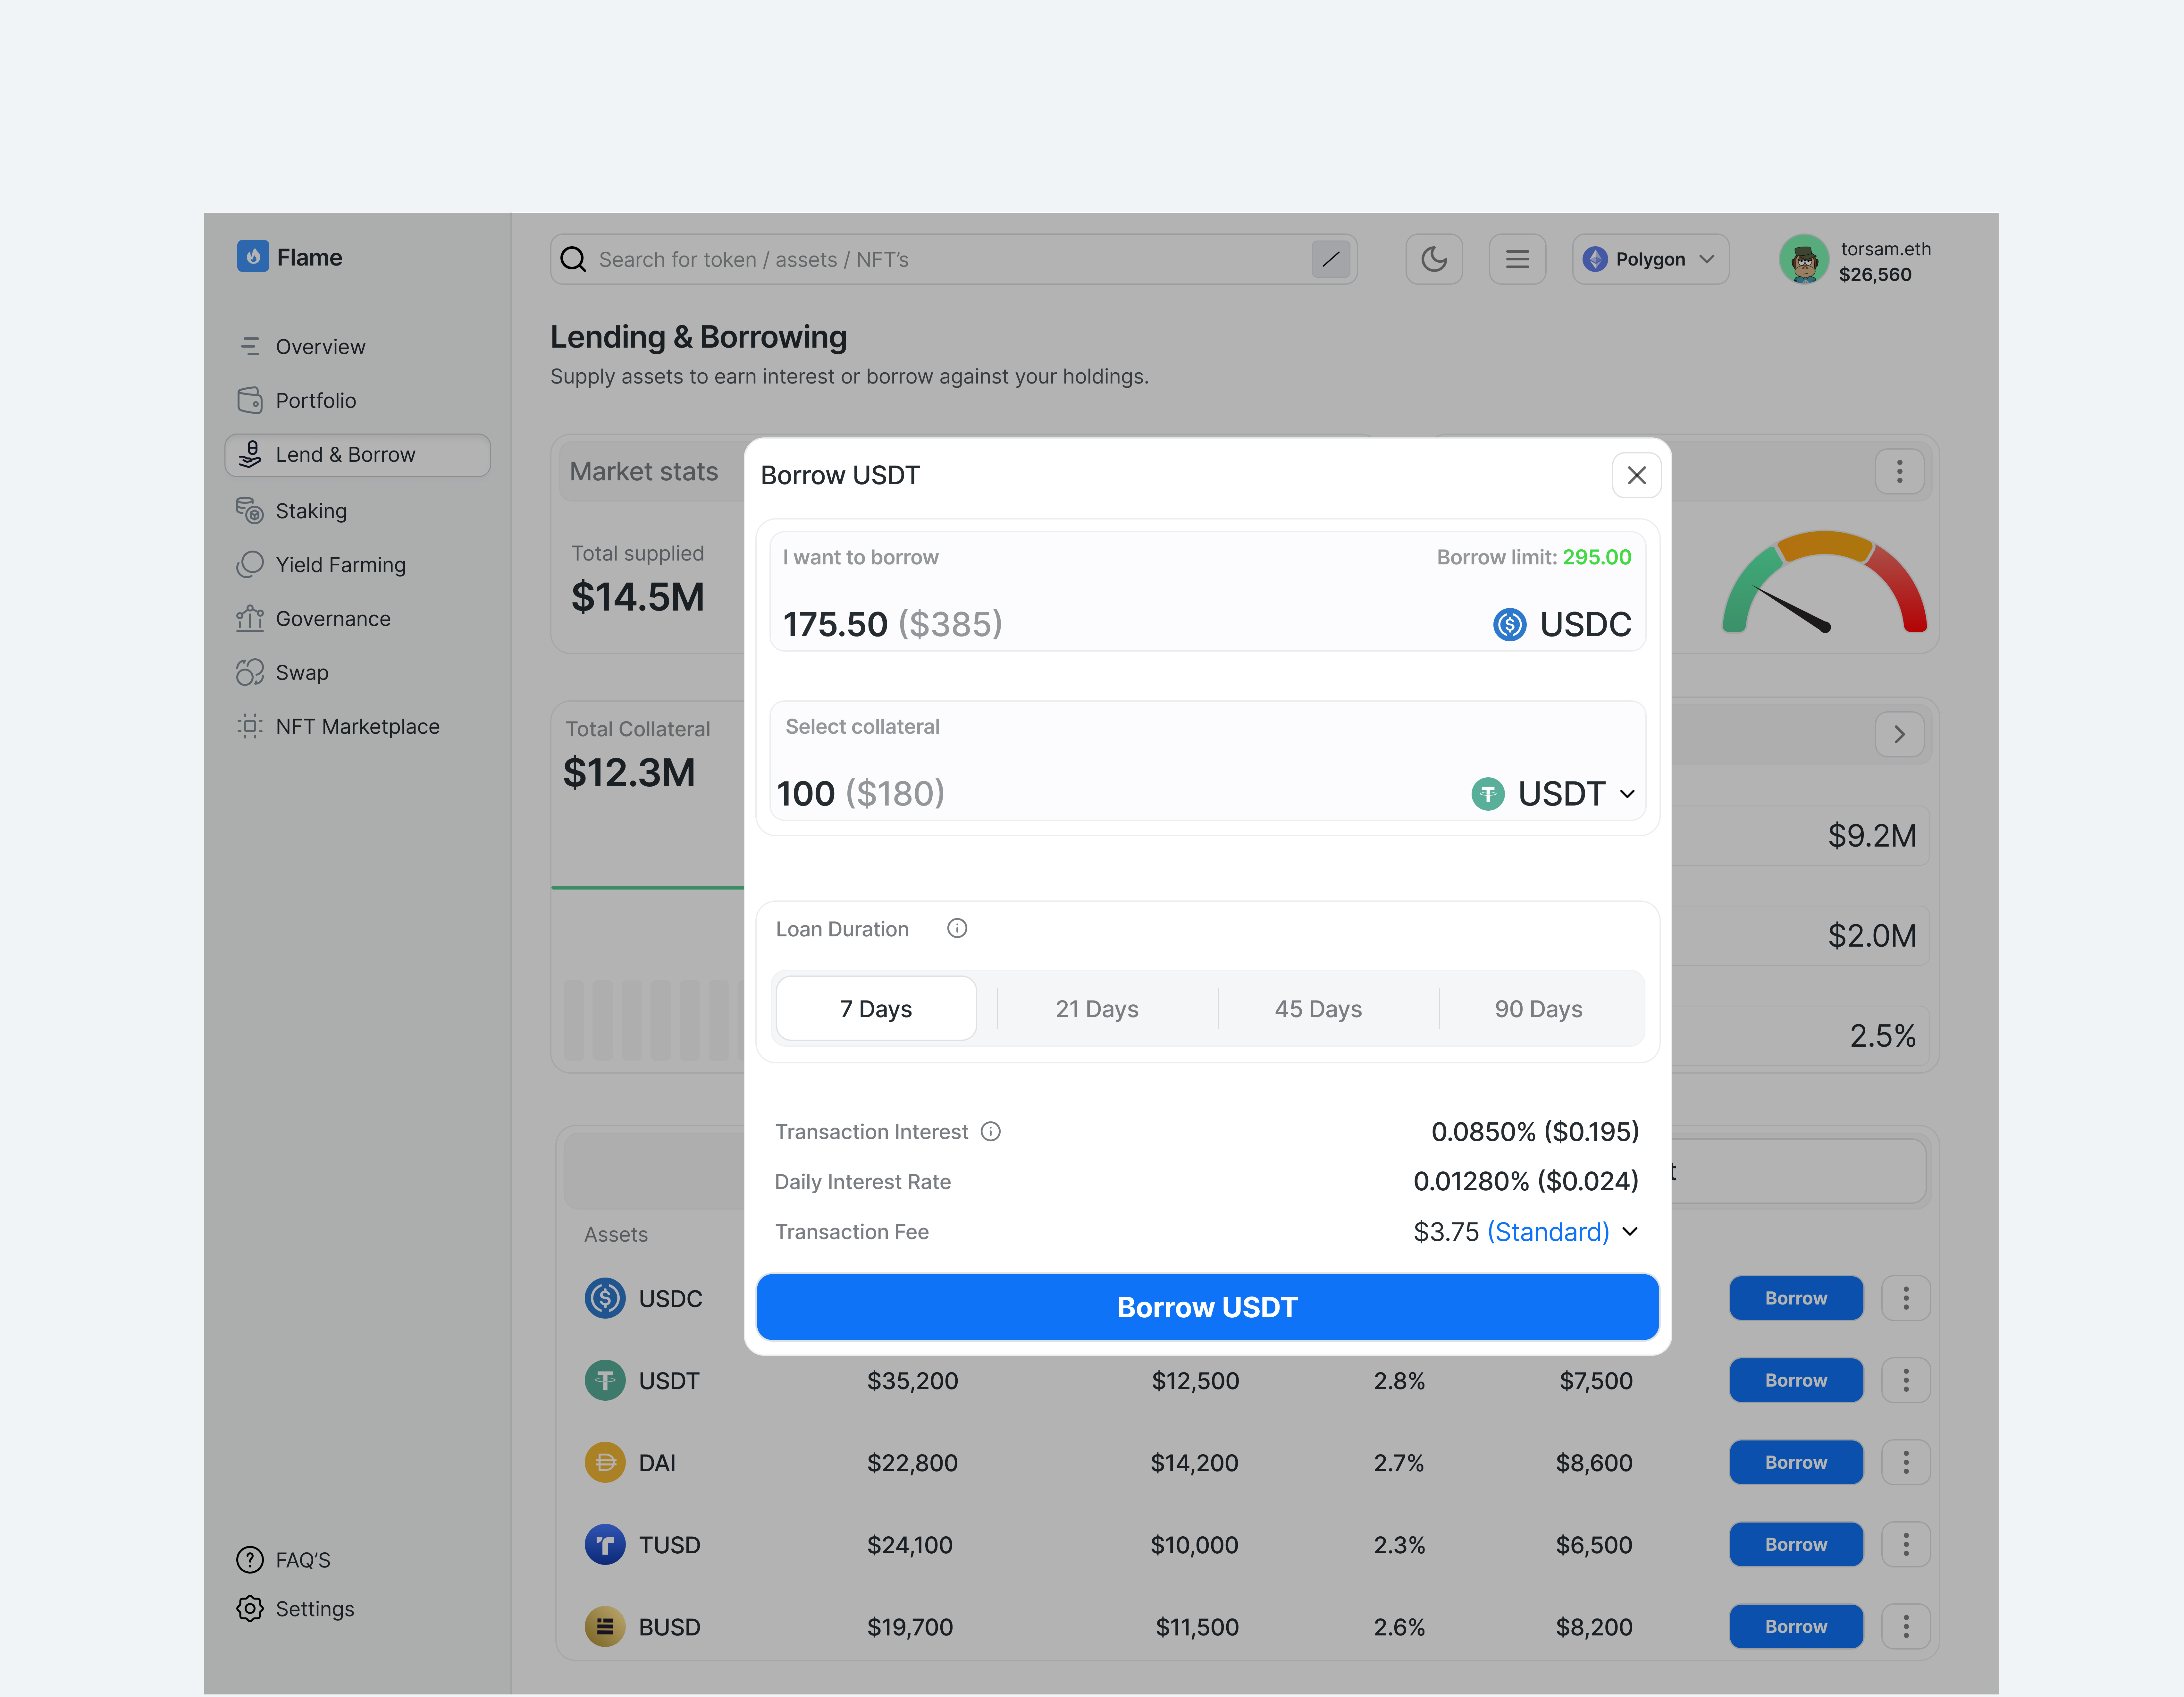Open more options for DAI row

tap(1906, 1462)
